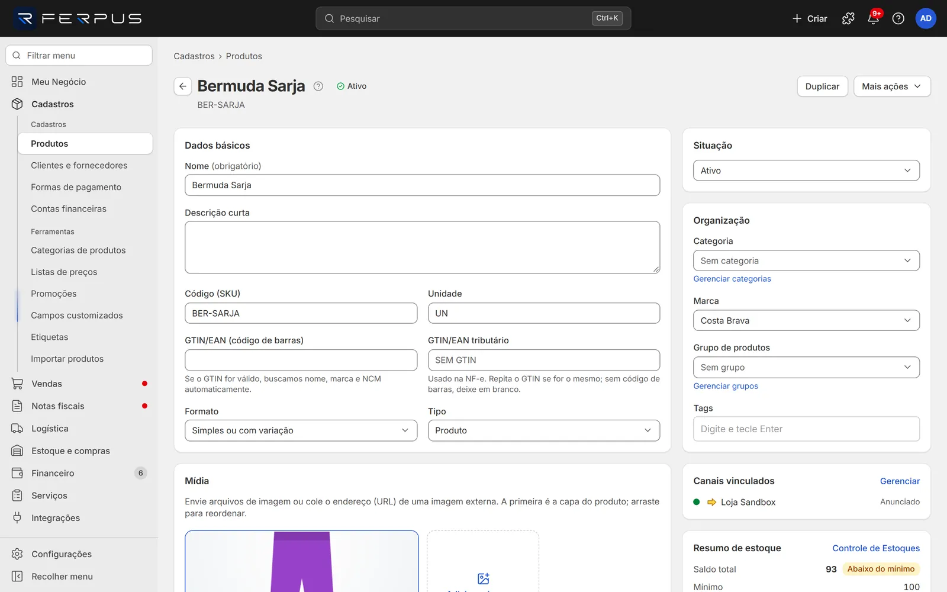Open Gerenciar link in Canais vinculados

click(x=900, y=481)
